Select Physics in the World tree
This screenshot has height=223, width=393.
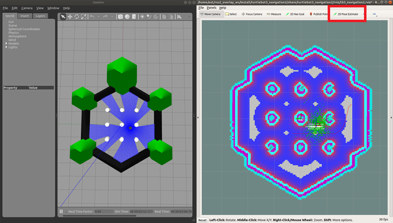[14, 32]
